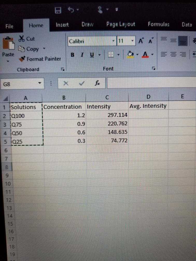The height and width of the screenshot is (261, 196).
Task: Click the red Font Color button
Action: pyautogui.click(x=145, y=54)
